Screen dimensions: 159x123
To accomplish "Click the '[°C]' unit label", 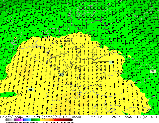I will (58, 117).
